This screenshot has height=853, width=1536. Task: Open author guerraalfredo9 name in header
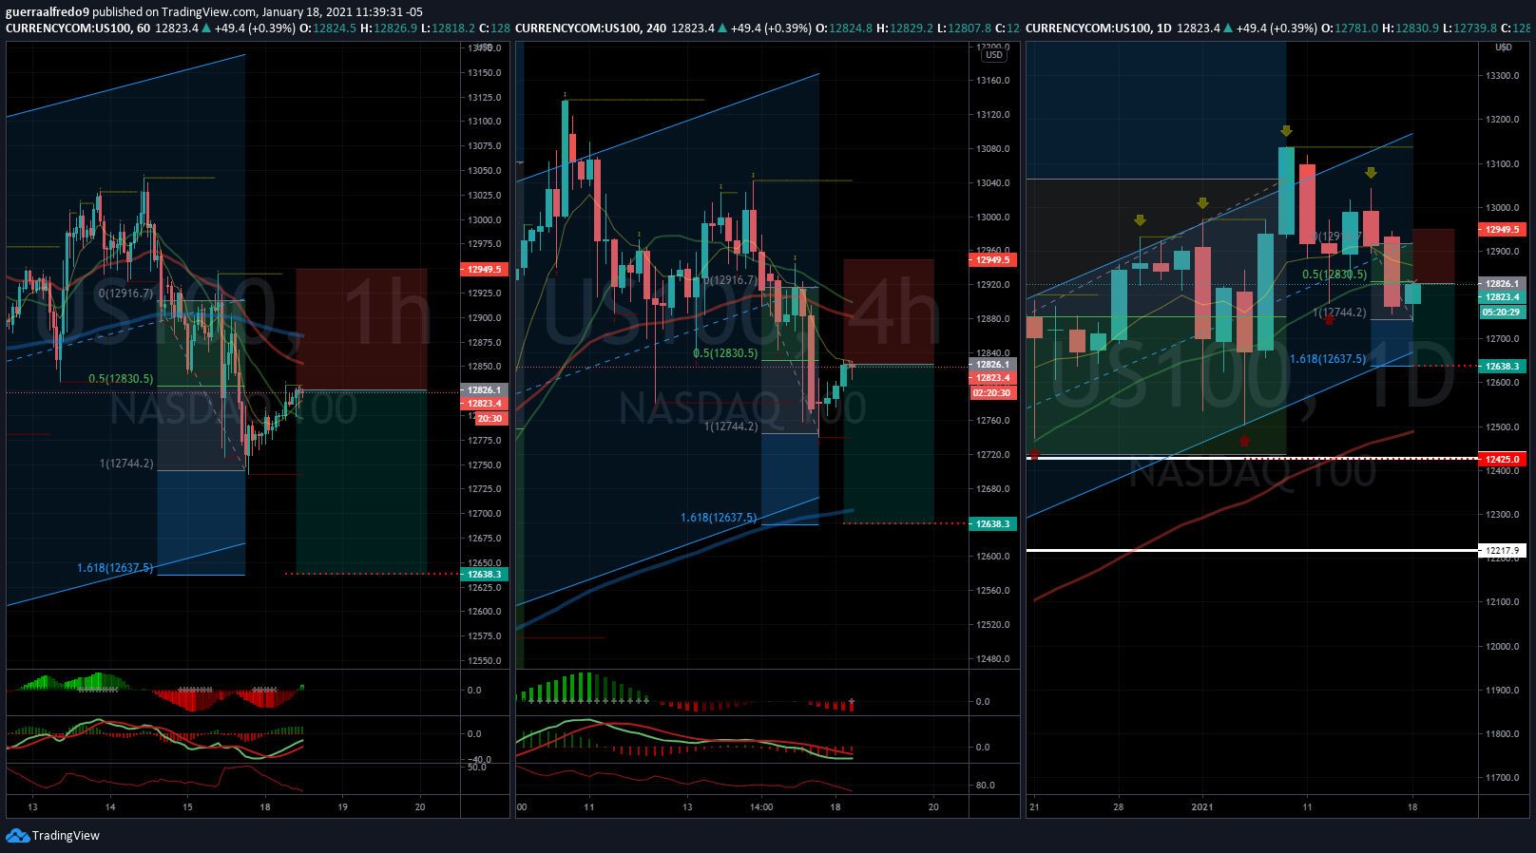pyautogui.click(x=48, y=11)
